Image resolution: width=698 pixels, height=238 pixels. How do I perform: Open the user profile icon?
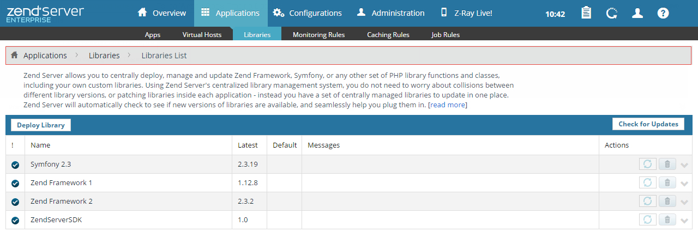point(637,13)
